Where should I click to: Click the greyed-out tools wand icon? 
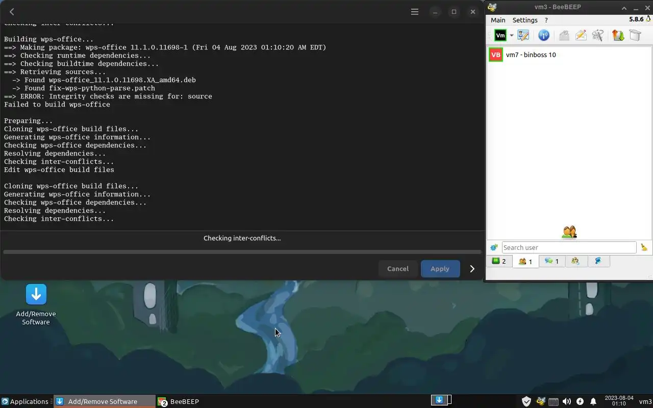[598, 35]
